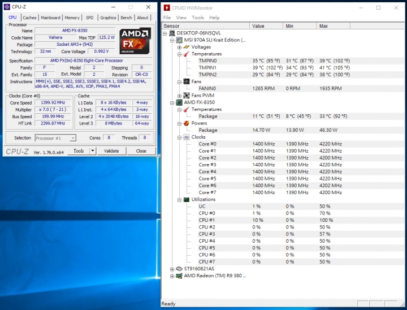Viewport: 407px width, 310px height.
Task: Click the Powers flame icon
Action: coord(187,123)
